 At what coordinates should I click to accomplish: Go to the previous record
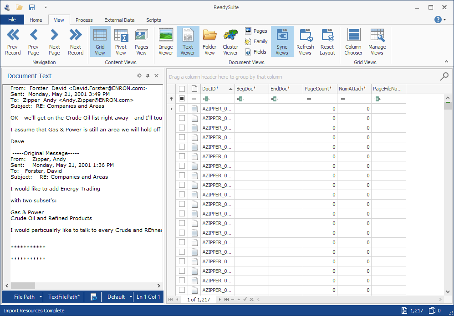13,42
